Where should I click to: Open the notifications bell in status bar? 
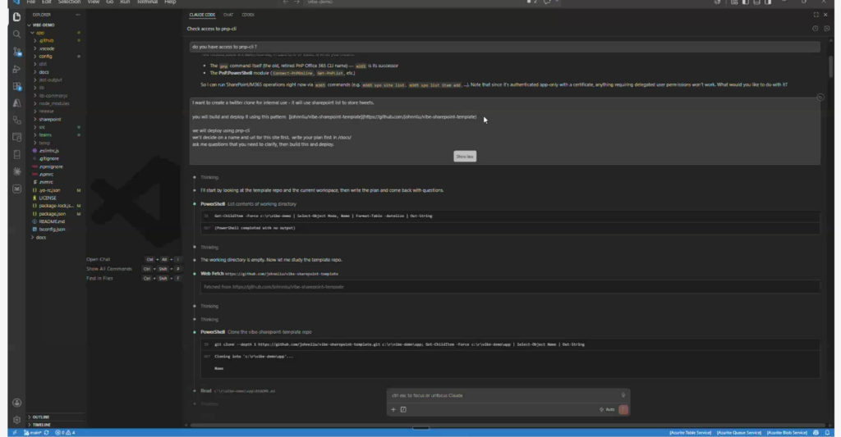pyautogui.click(x=827, y=433)
